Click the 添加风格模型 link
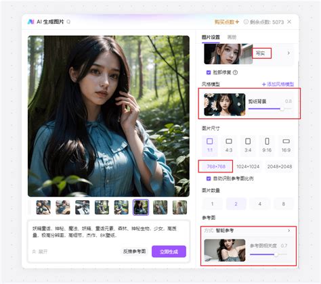Screen dimensions: 321x284 (278, 85)
